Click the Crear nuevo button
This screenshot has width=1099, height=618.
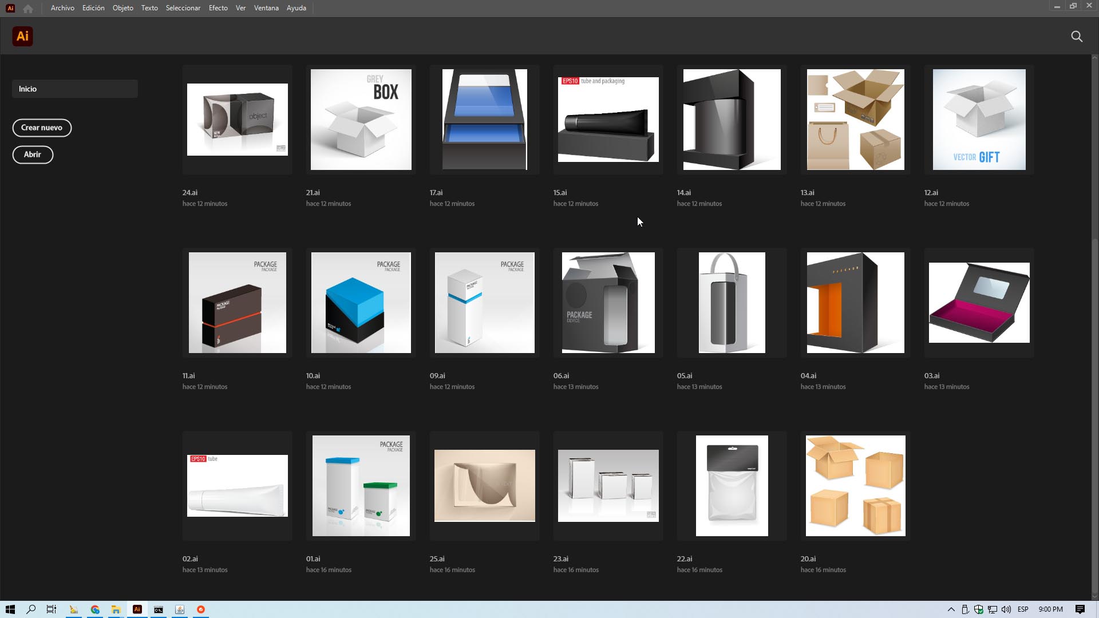pos(42,128)
